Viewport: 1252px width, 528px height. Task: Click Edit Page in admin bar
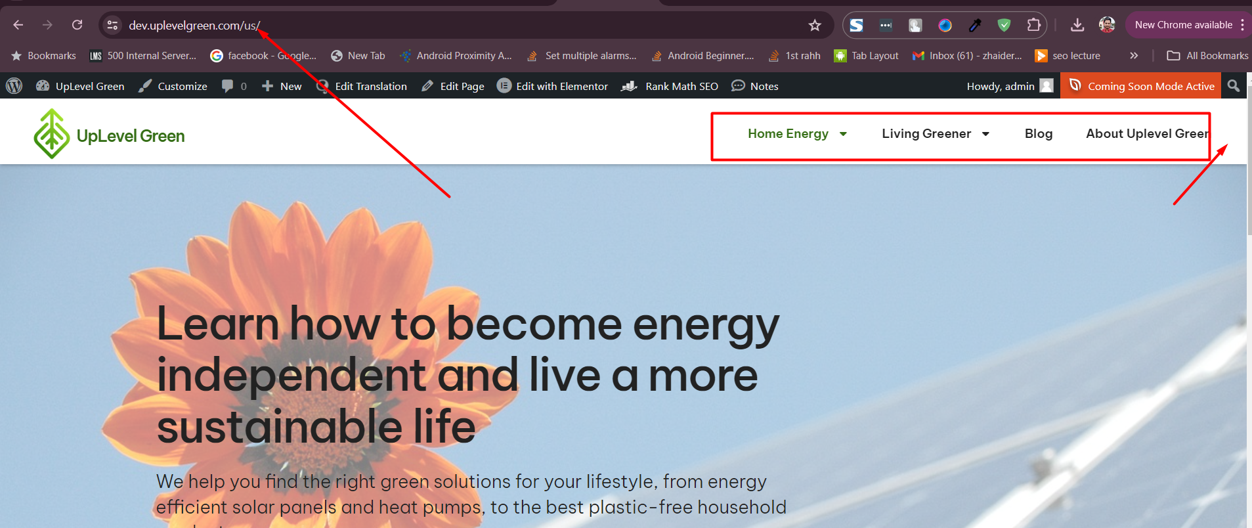tap(453, 86)
